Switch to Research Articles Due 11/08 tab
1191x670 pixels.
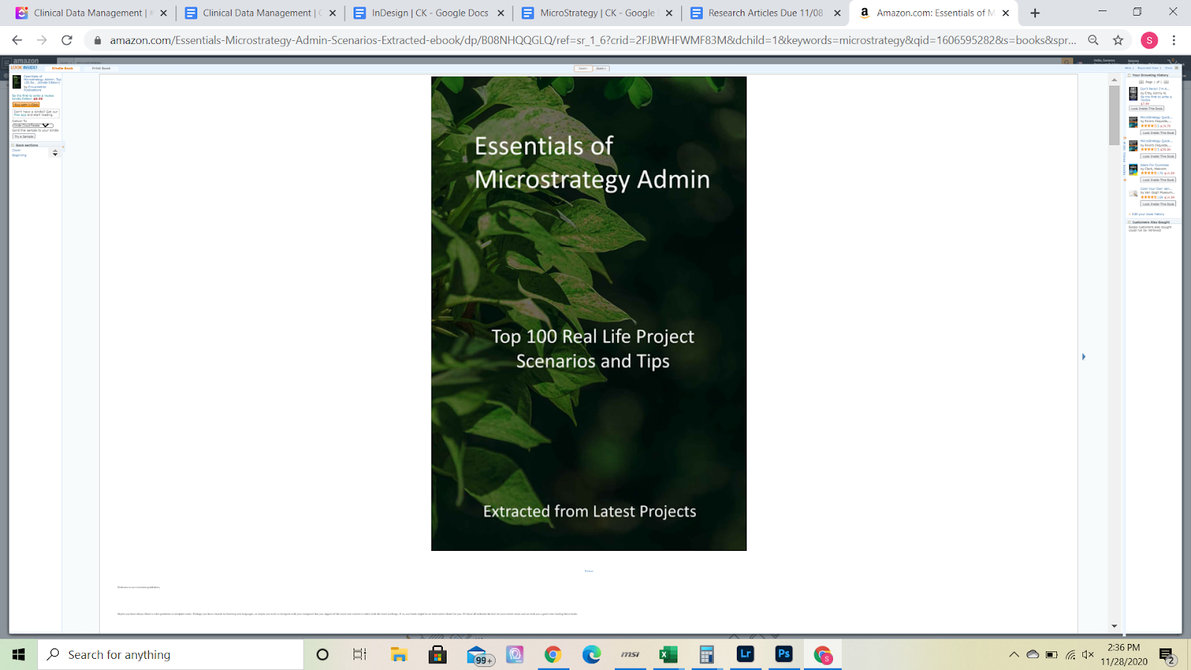pyautogui.click(x=765, y=13)
